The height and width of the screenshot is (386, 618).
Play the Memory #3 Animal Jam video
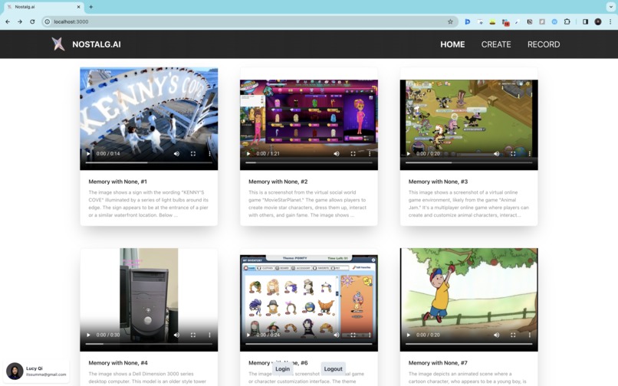(x=409, y=154)
